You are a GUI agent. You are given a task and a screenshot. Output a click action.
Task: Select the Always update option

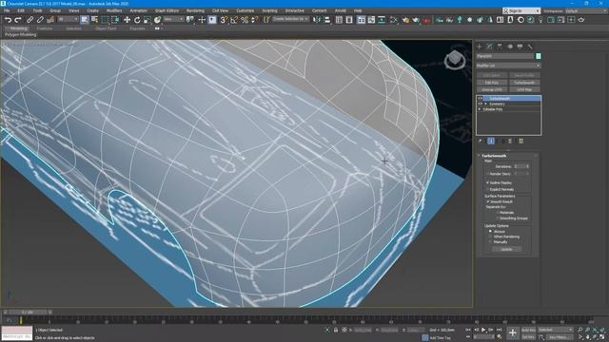(490, 232)
